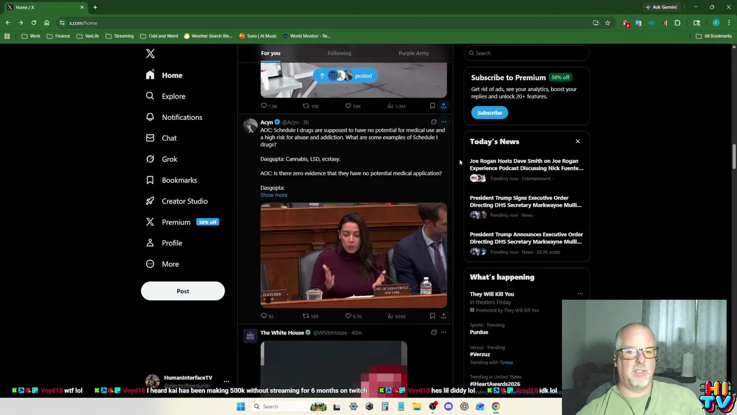Open Chat in the sidebar

coord(161,138)
